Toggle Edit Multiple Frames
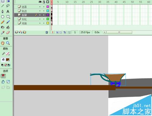152x116 pixels. [x=65, y=32]
